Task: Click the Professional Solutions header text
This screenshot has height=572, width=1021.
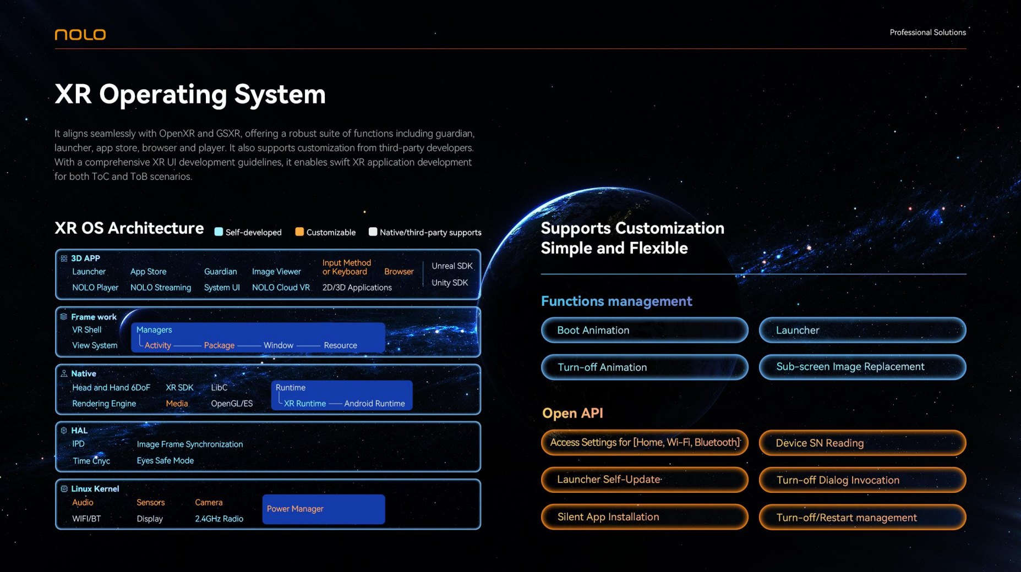Action: click(927, 32)
